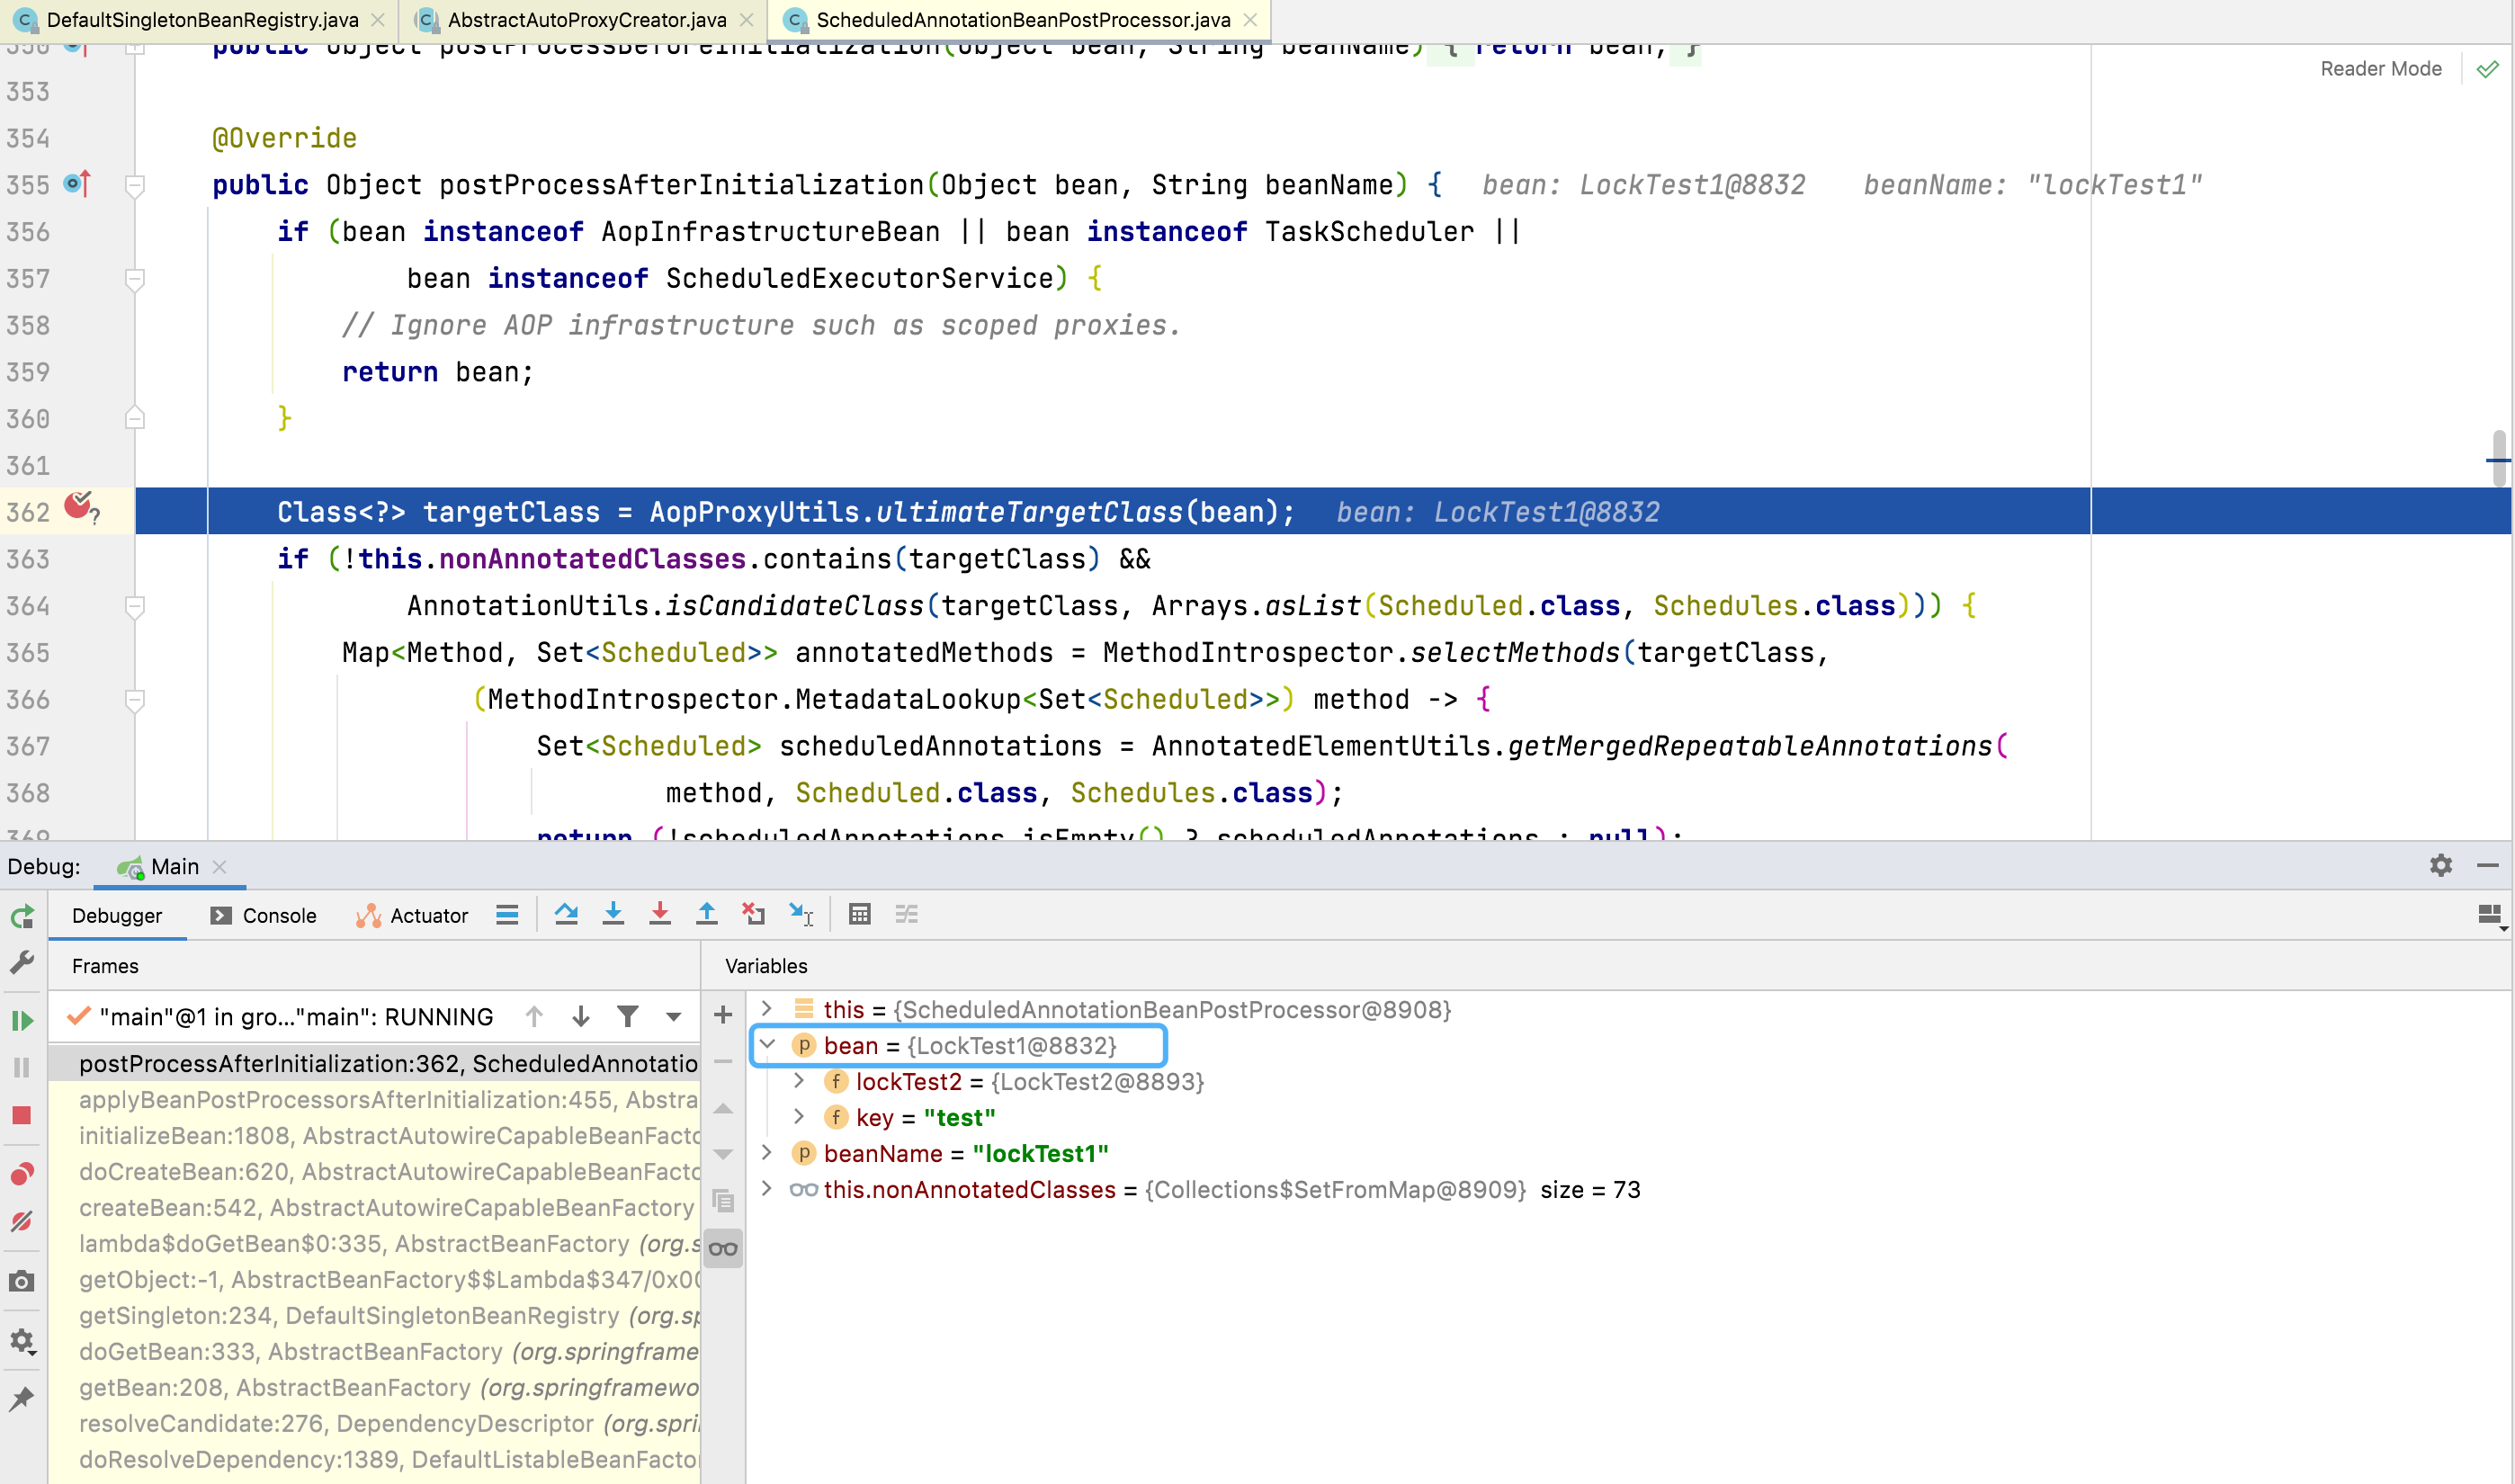
Task: Click the Step Into debugger icon
Action: click(x=613, y=913)
